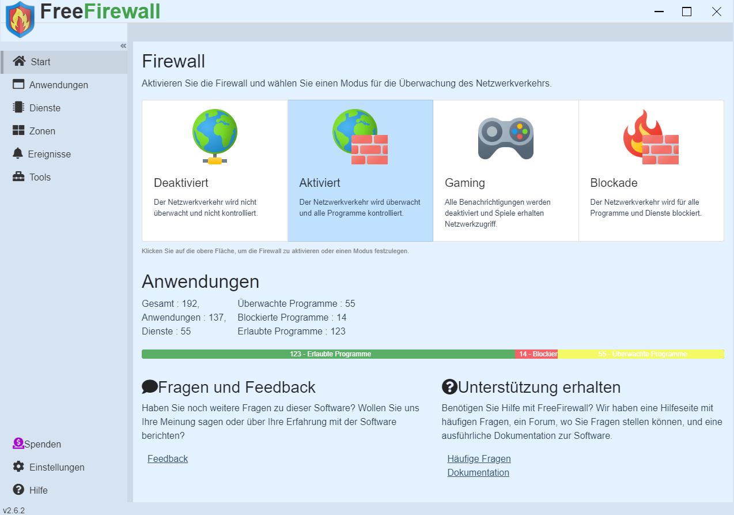This screenshot has height=515, width=734.
Task: Open the Feedback link
Action: (x=168, y=458)
